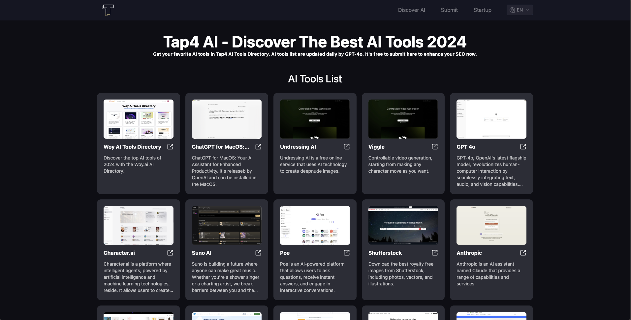This screenshot has width=631, height=320.
Task: Open ChatGPT for MacOS external link icon
Action: [258, 147]
